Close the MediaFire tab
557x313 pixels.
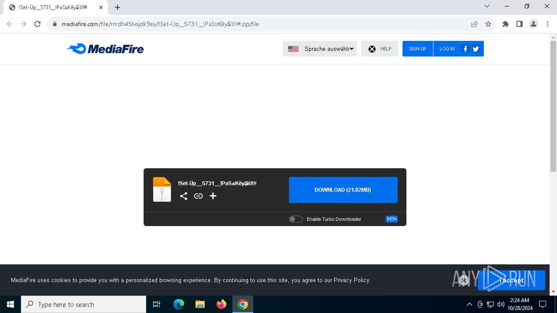coord(101,7)
